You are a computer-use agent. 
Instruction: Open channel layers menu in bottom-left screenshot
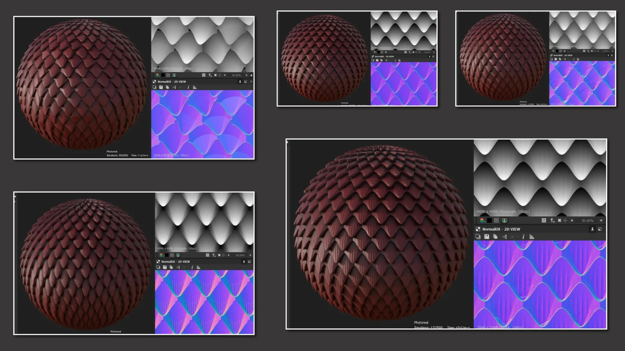click(161, 255)
